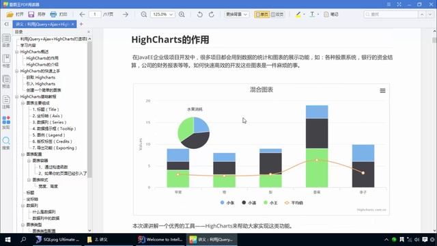437x246 pixels.
Task: Zoom in with the plus magnifier
Action: point(182,14)
